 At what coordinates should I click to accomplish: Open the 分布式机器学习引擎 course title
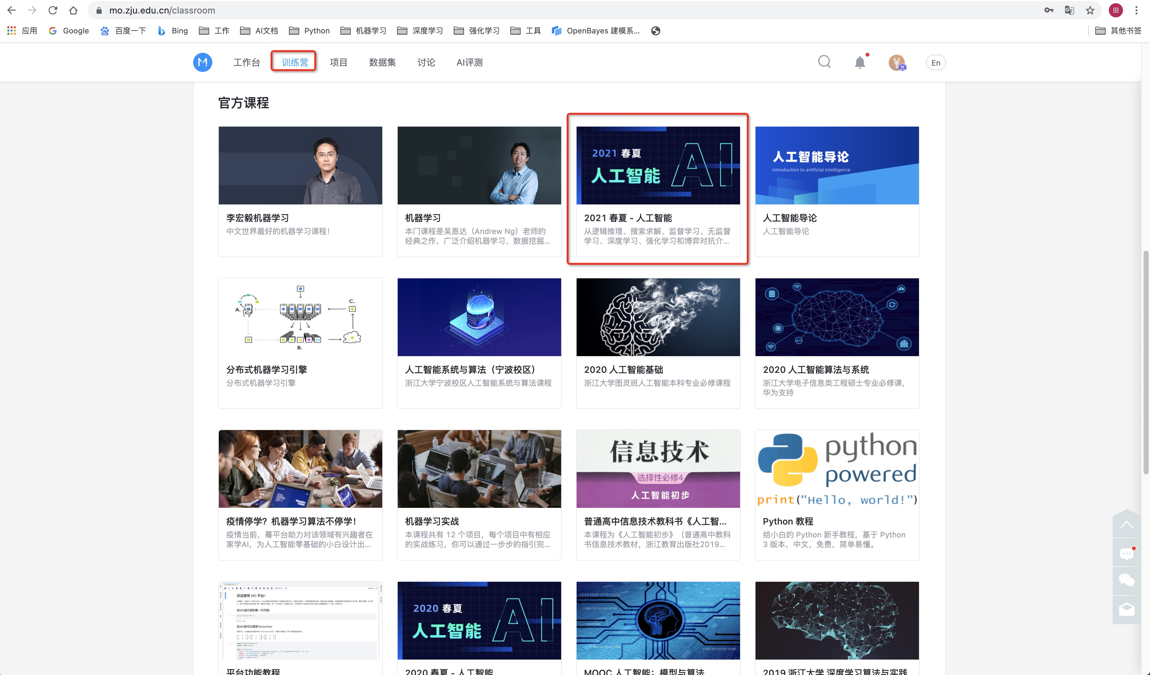[x=266, y=370]
